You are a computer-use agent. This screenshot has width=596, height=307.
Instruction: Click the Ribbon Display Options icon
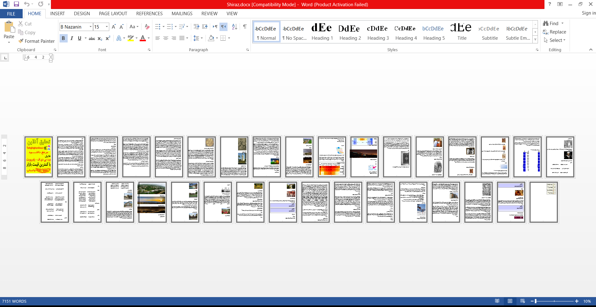tap(560, 4)
